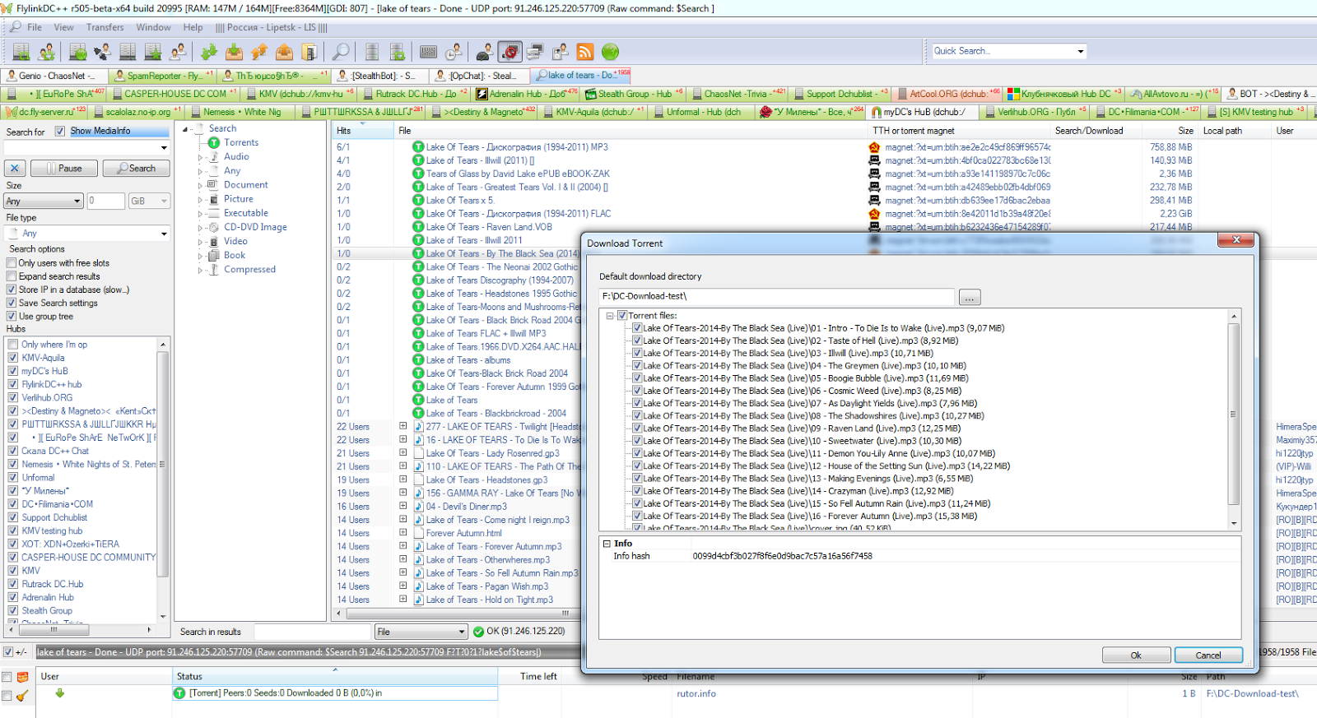Click the default download directory field
1317x718 pixels.
[777, 296]
